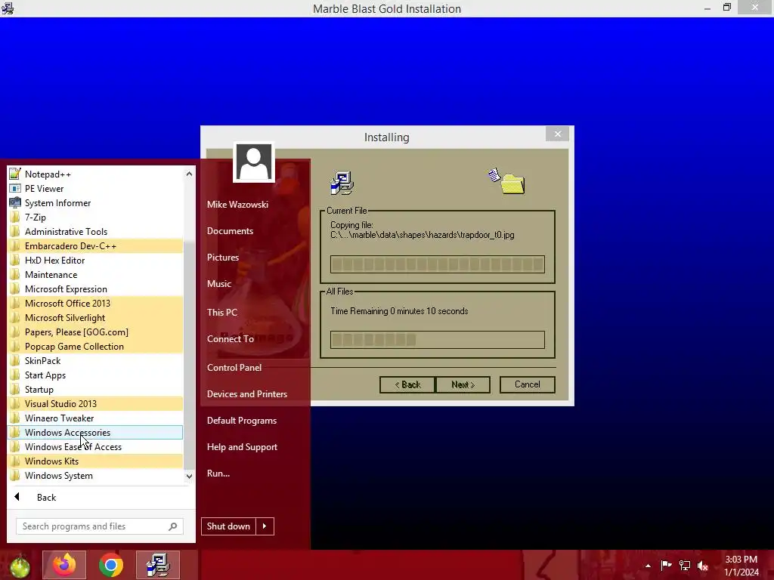
Task: Click the installer computer icon
Action: tap(342, 183)
